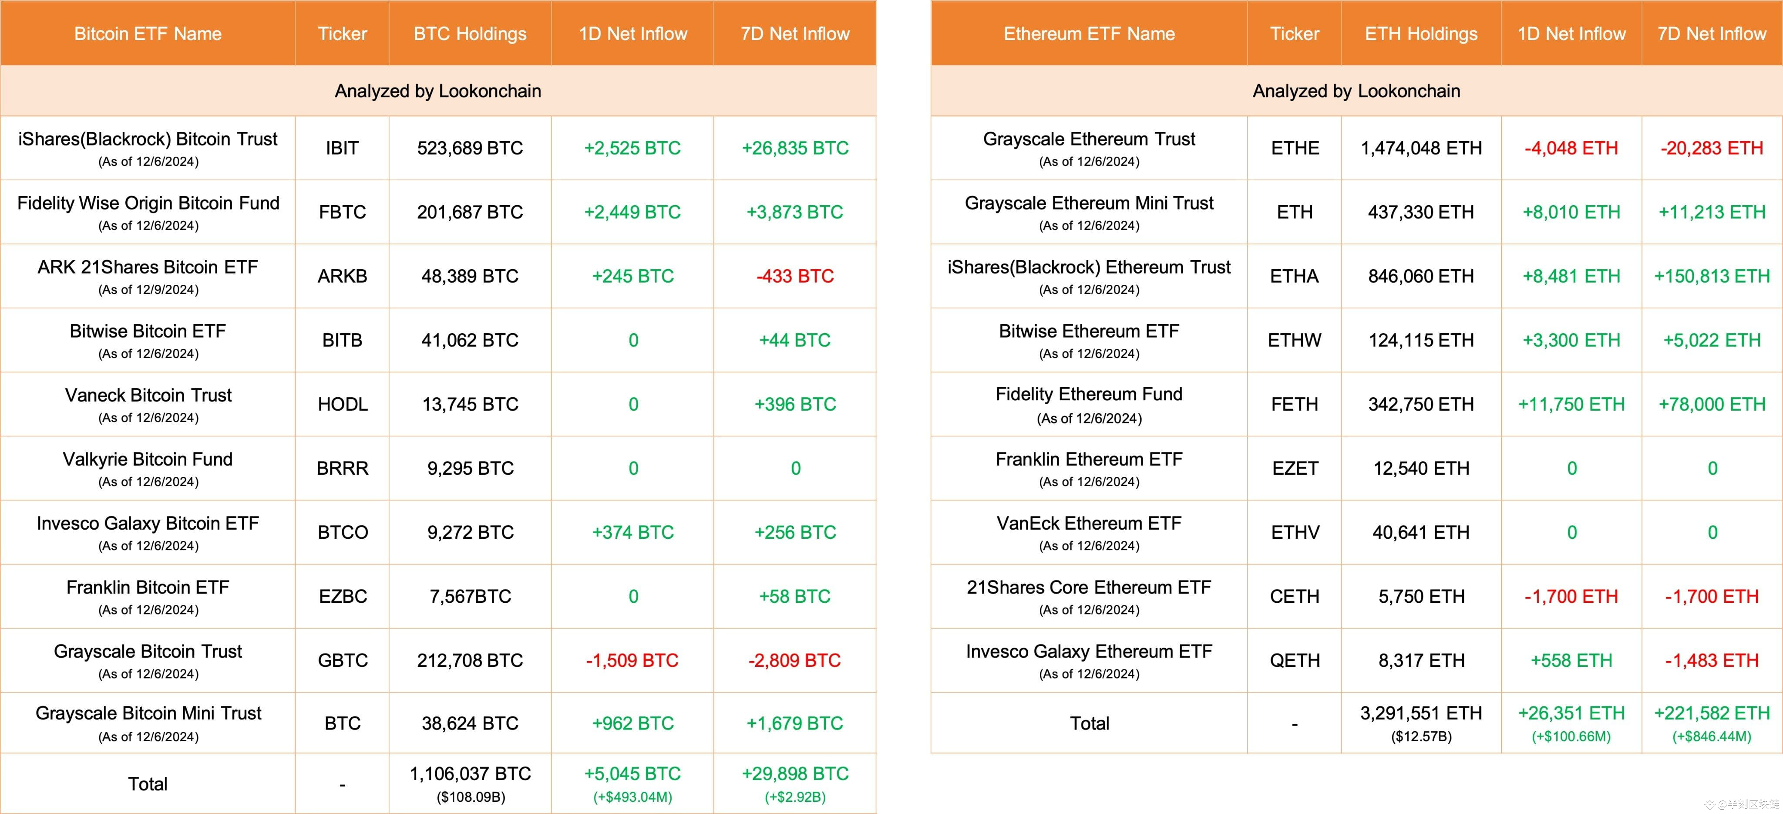Click the Ethereum ETF Name column header
Image resolution: width=1783 pixels, height=814 pixels.
pos(1089,34)
